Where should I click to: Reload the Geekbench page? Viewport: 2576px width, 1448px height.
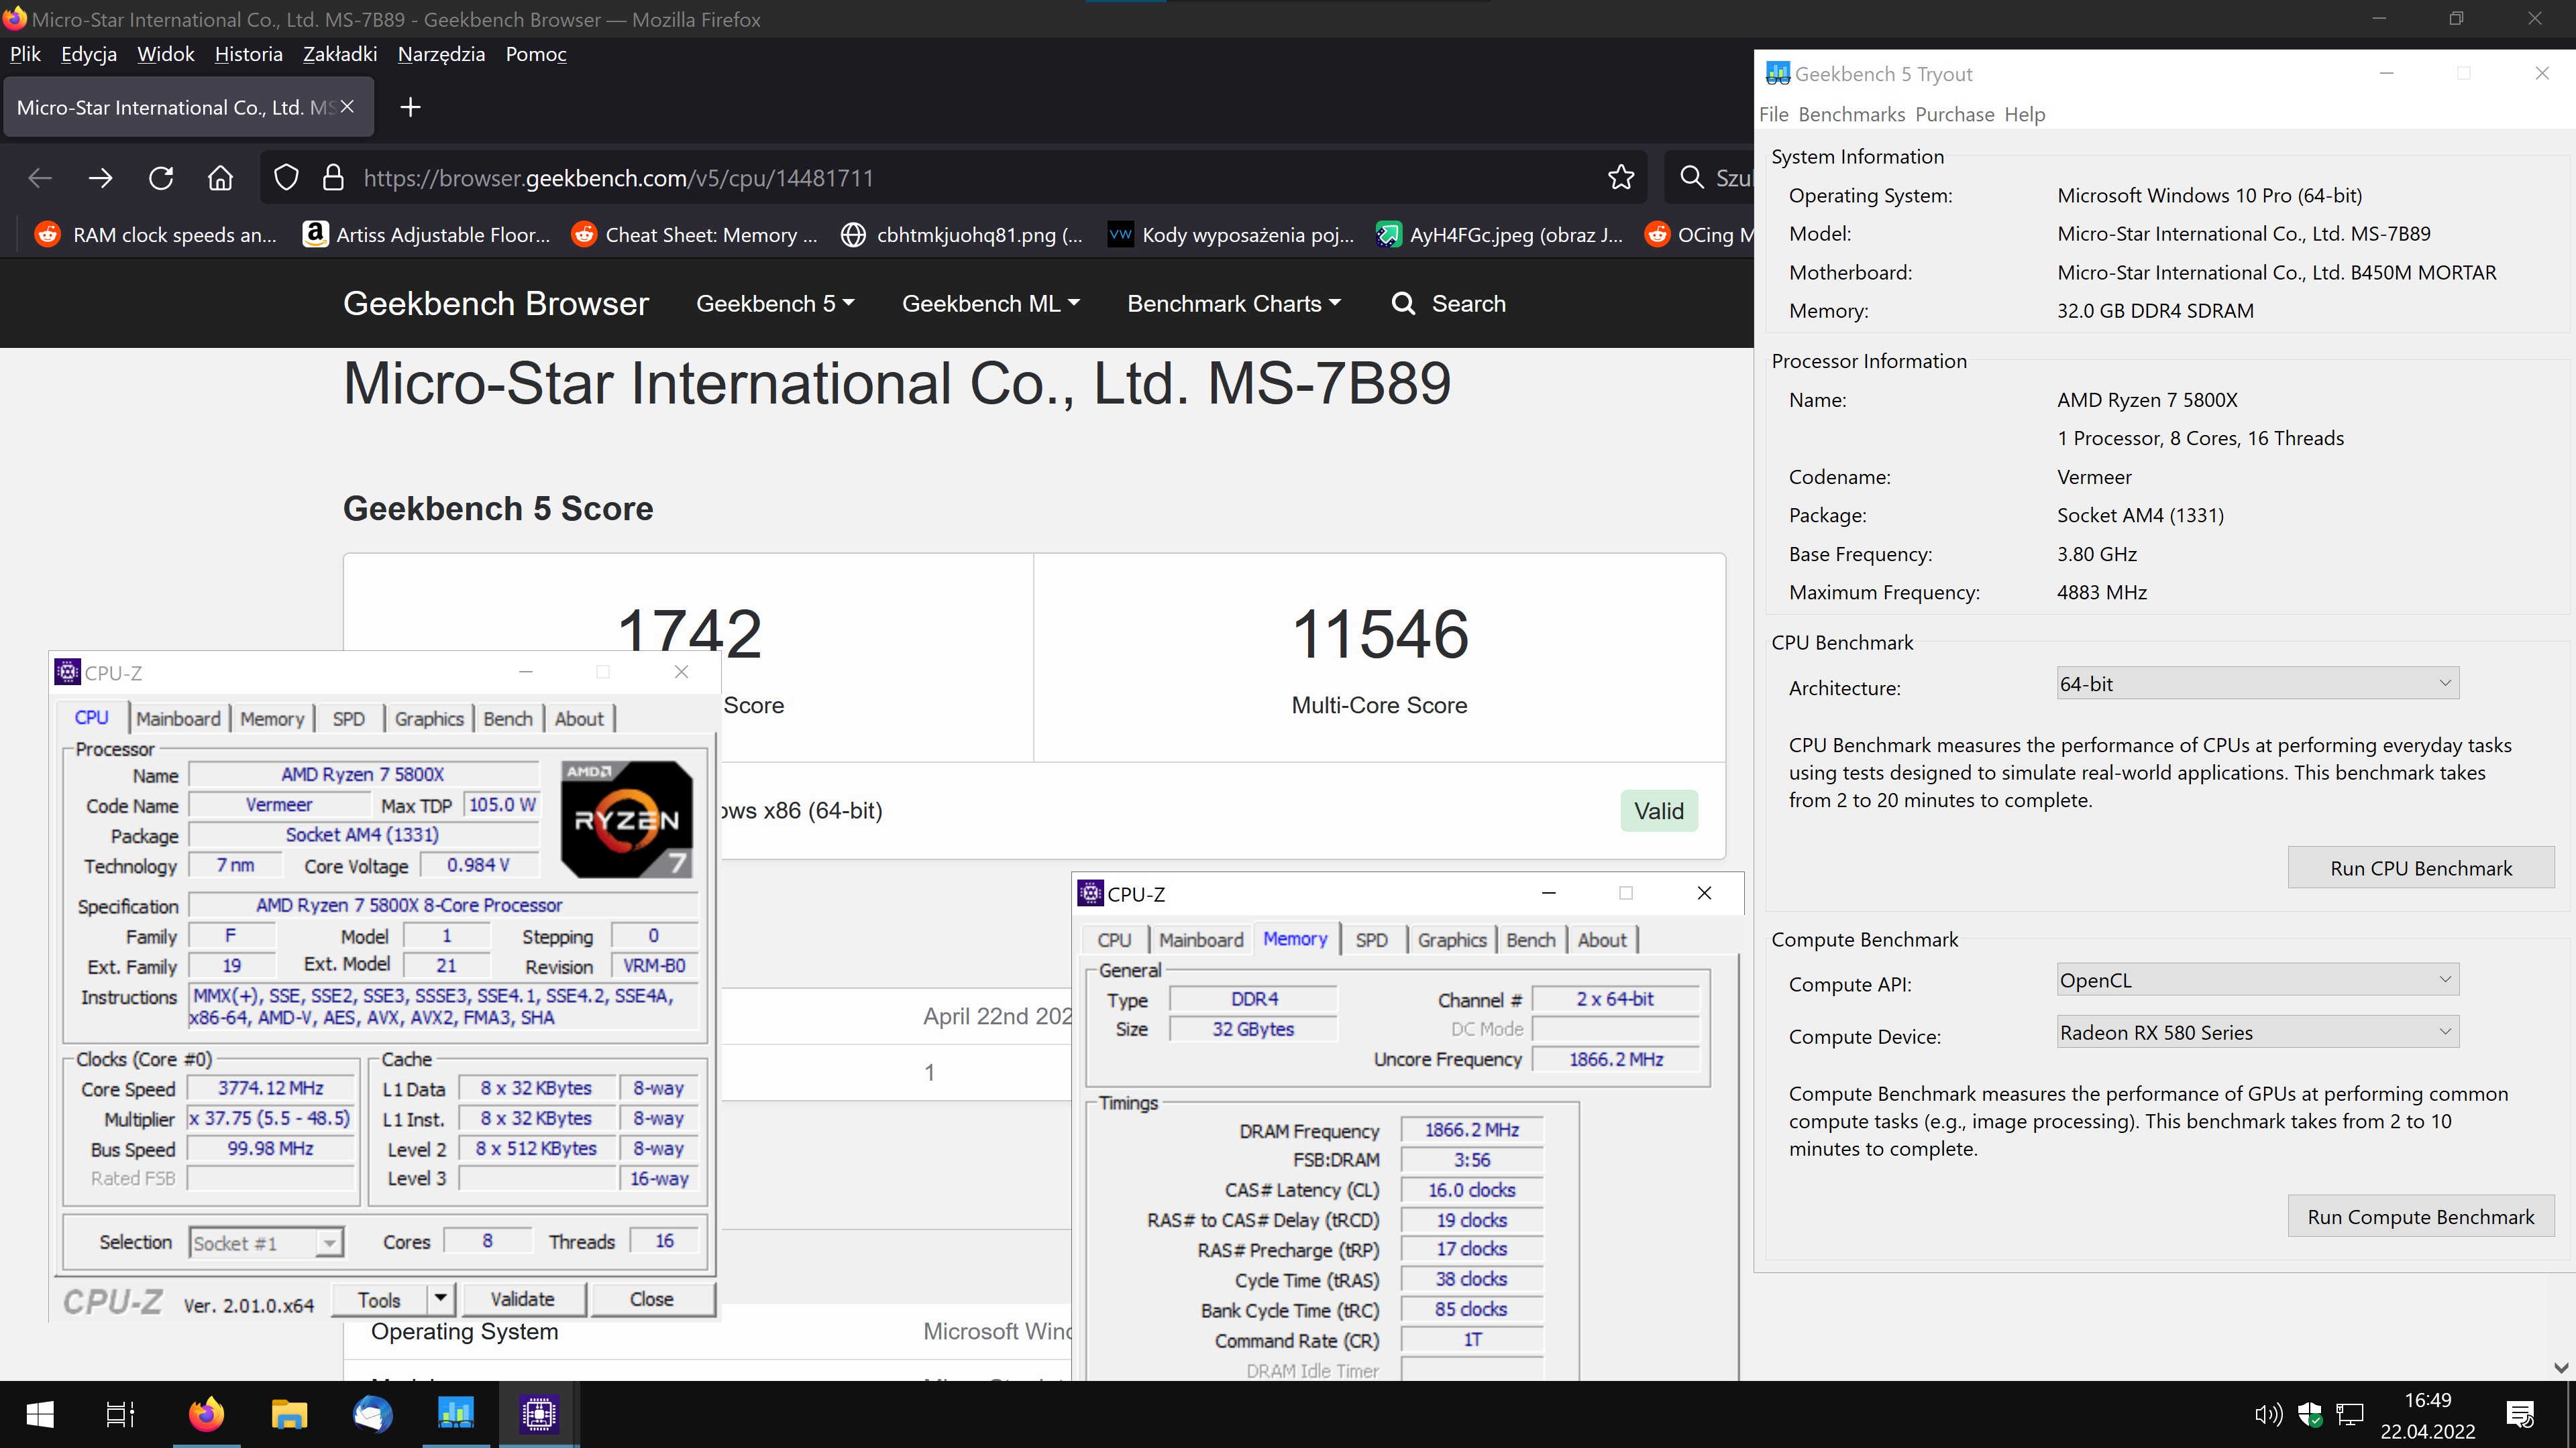pos(161,178)
